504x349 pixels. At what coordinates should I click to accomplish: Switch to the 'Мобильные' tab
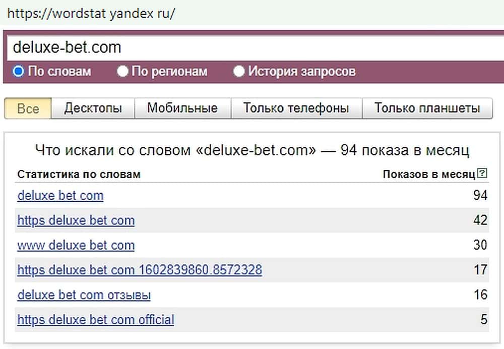[182, 108]
